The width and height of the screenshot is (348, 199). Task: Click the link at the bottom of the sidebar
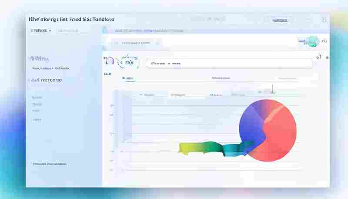(x=50, y=164)
